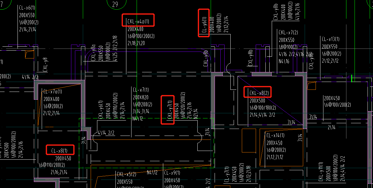Click the 200X820 section size text

141,97
